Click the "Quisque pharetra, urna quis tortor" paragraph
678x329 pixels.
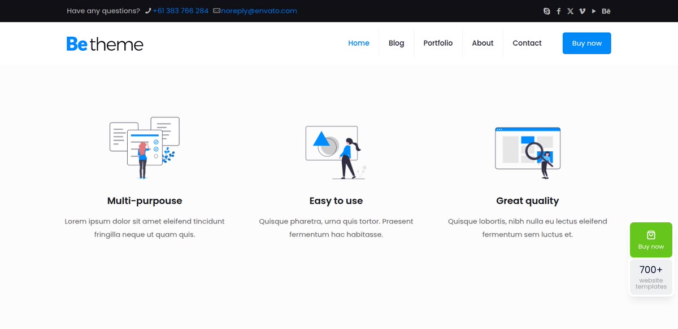[x=336, y=228]
